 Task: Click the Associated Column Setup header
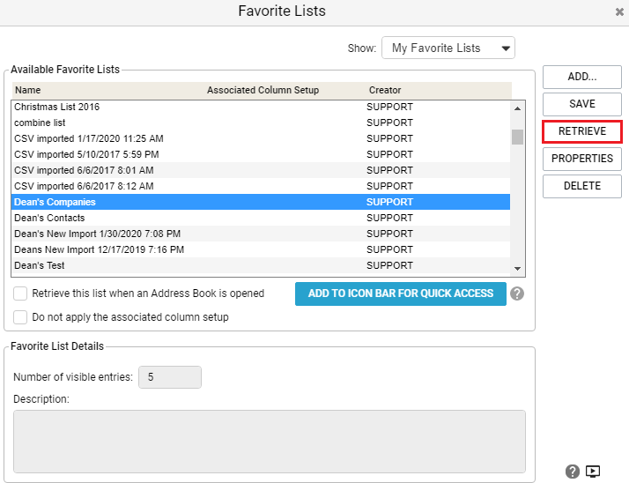coord(263,90)
